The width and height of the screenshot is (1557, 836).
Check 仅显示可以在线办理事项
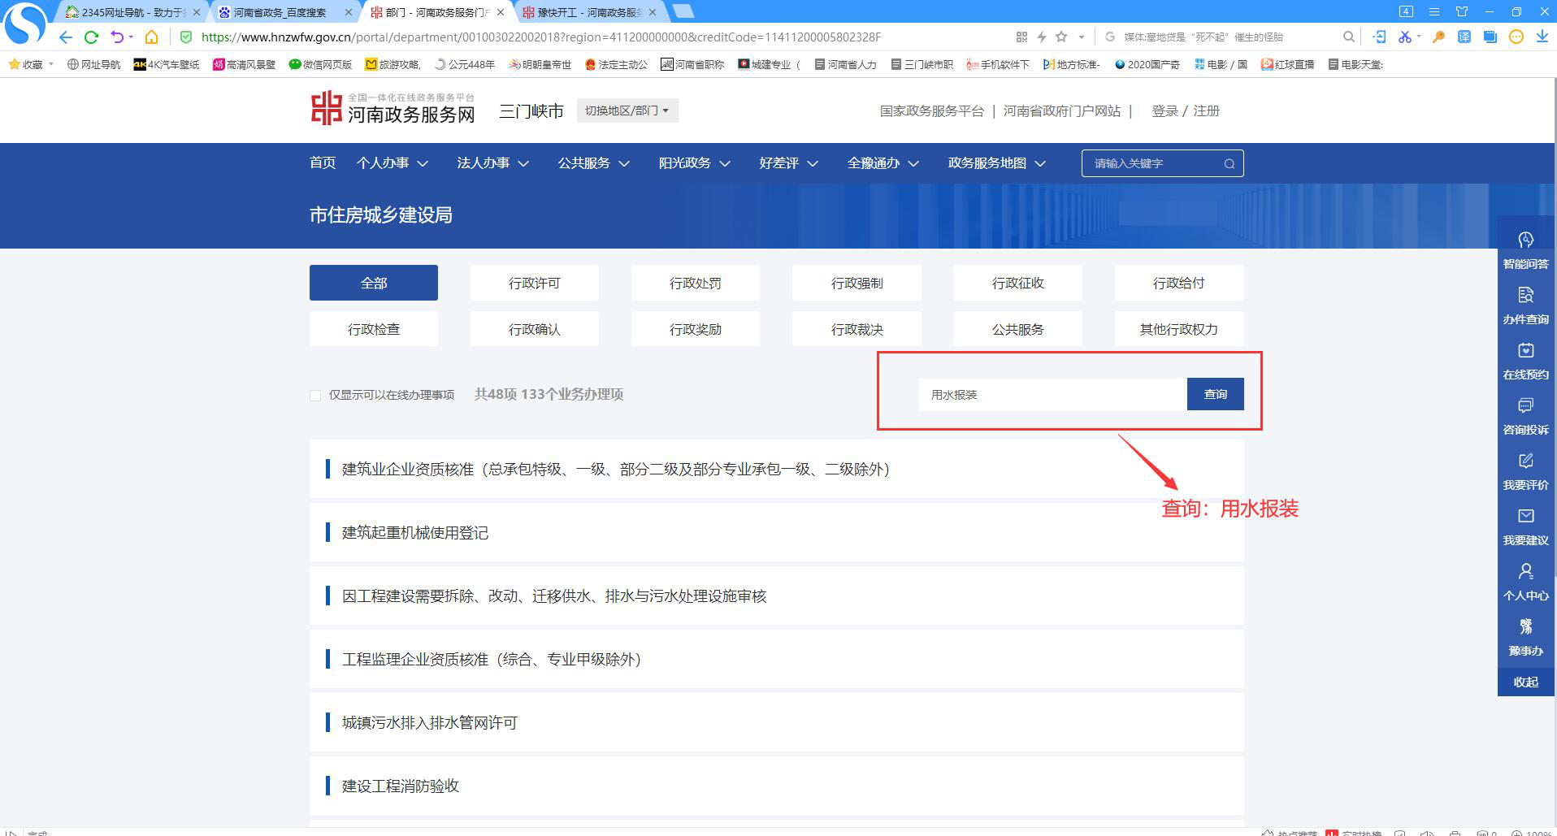pyautogui.click(x=315, y=395)
